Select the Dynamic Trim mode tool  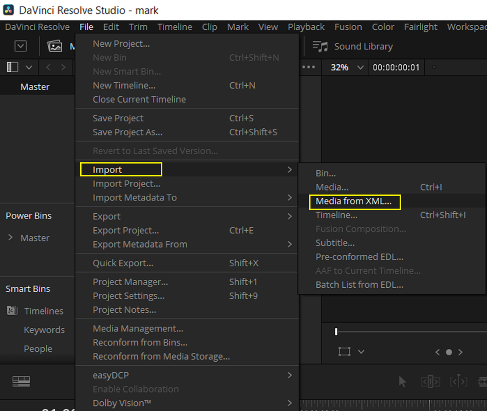[x=459, y=382]
